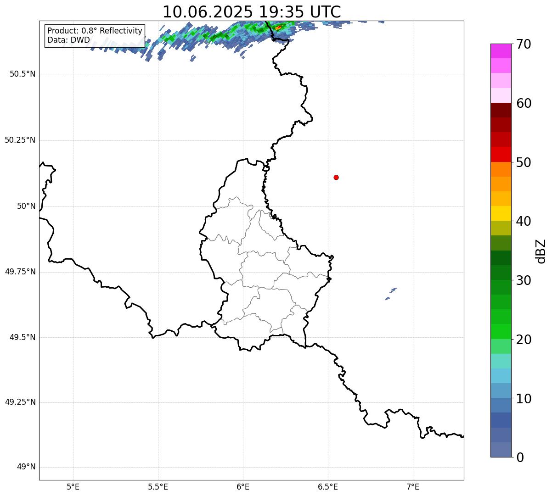The width and height of the screenshot is (552, 496).
Task: Click the 5°E longitude tick label
Action: click(x=73, y=486)
